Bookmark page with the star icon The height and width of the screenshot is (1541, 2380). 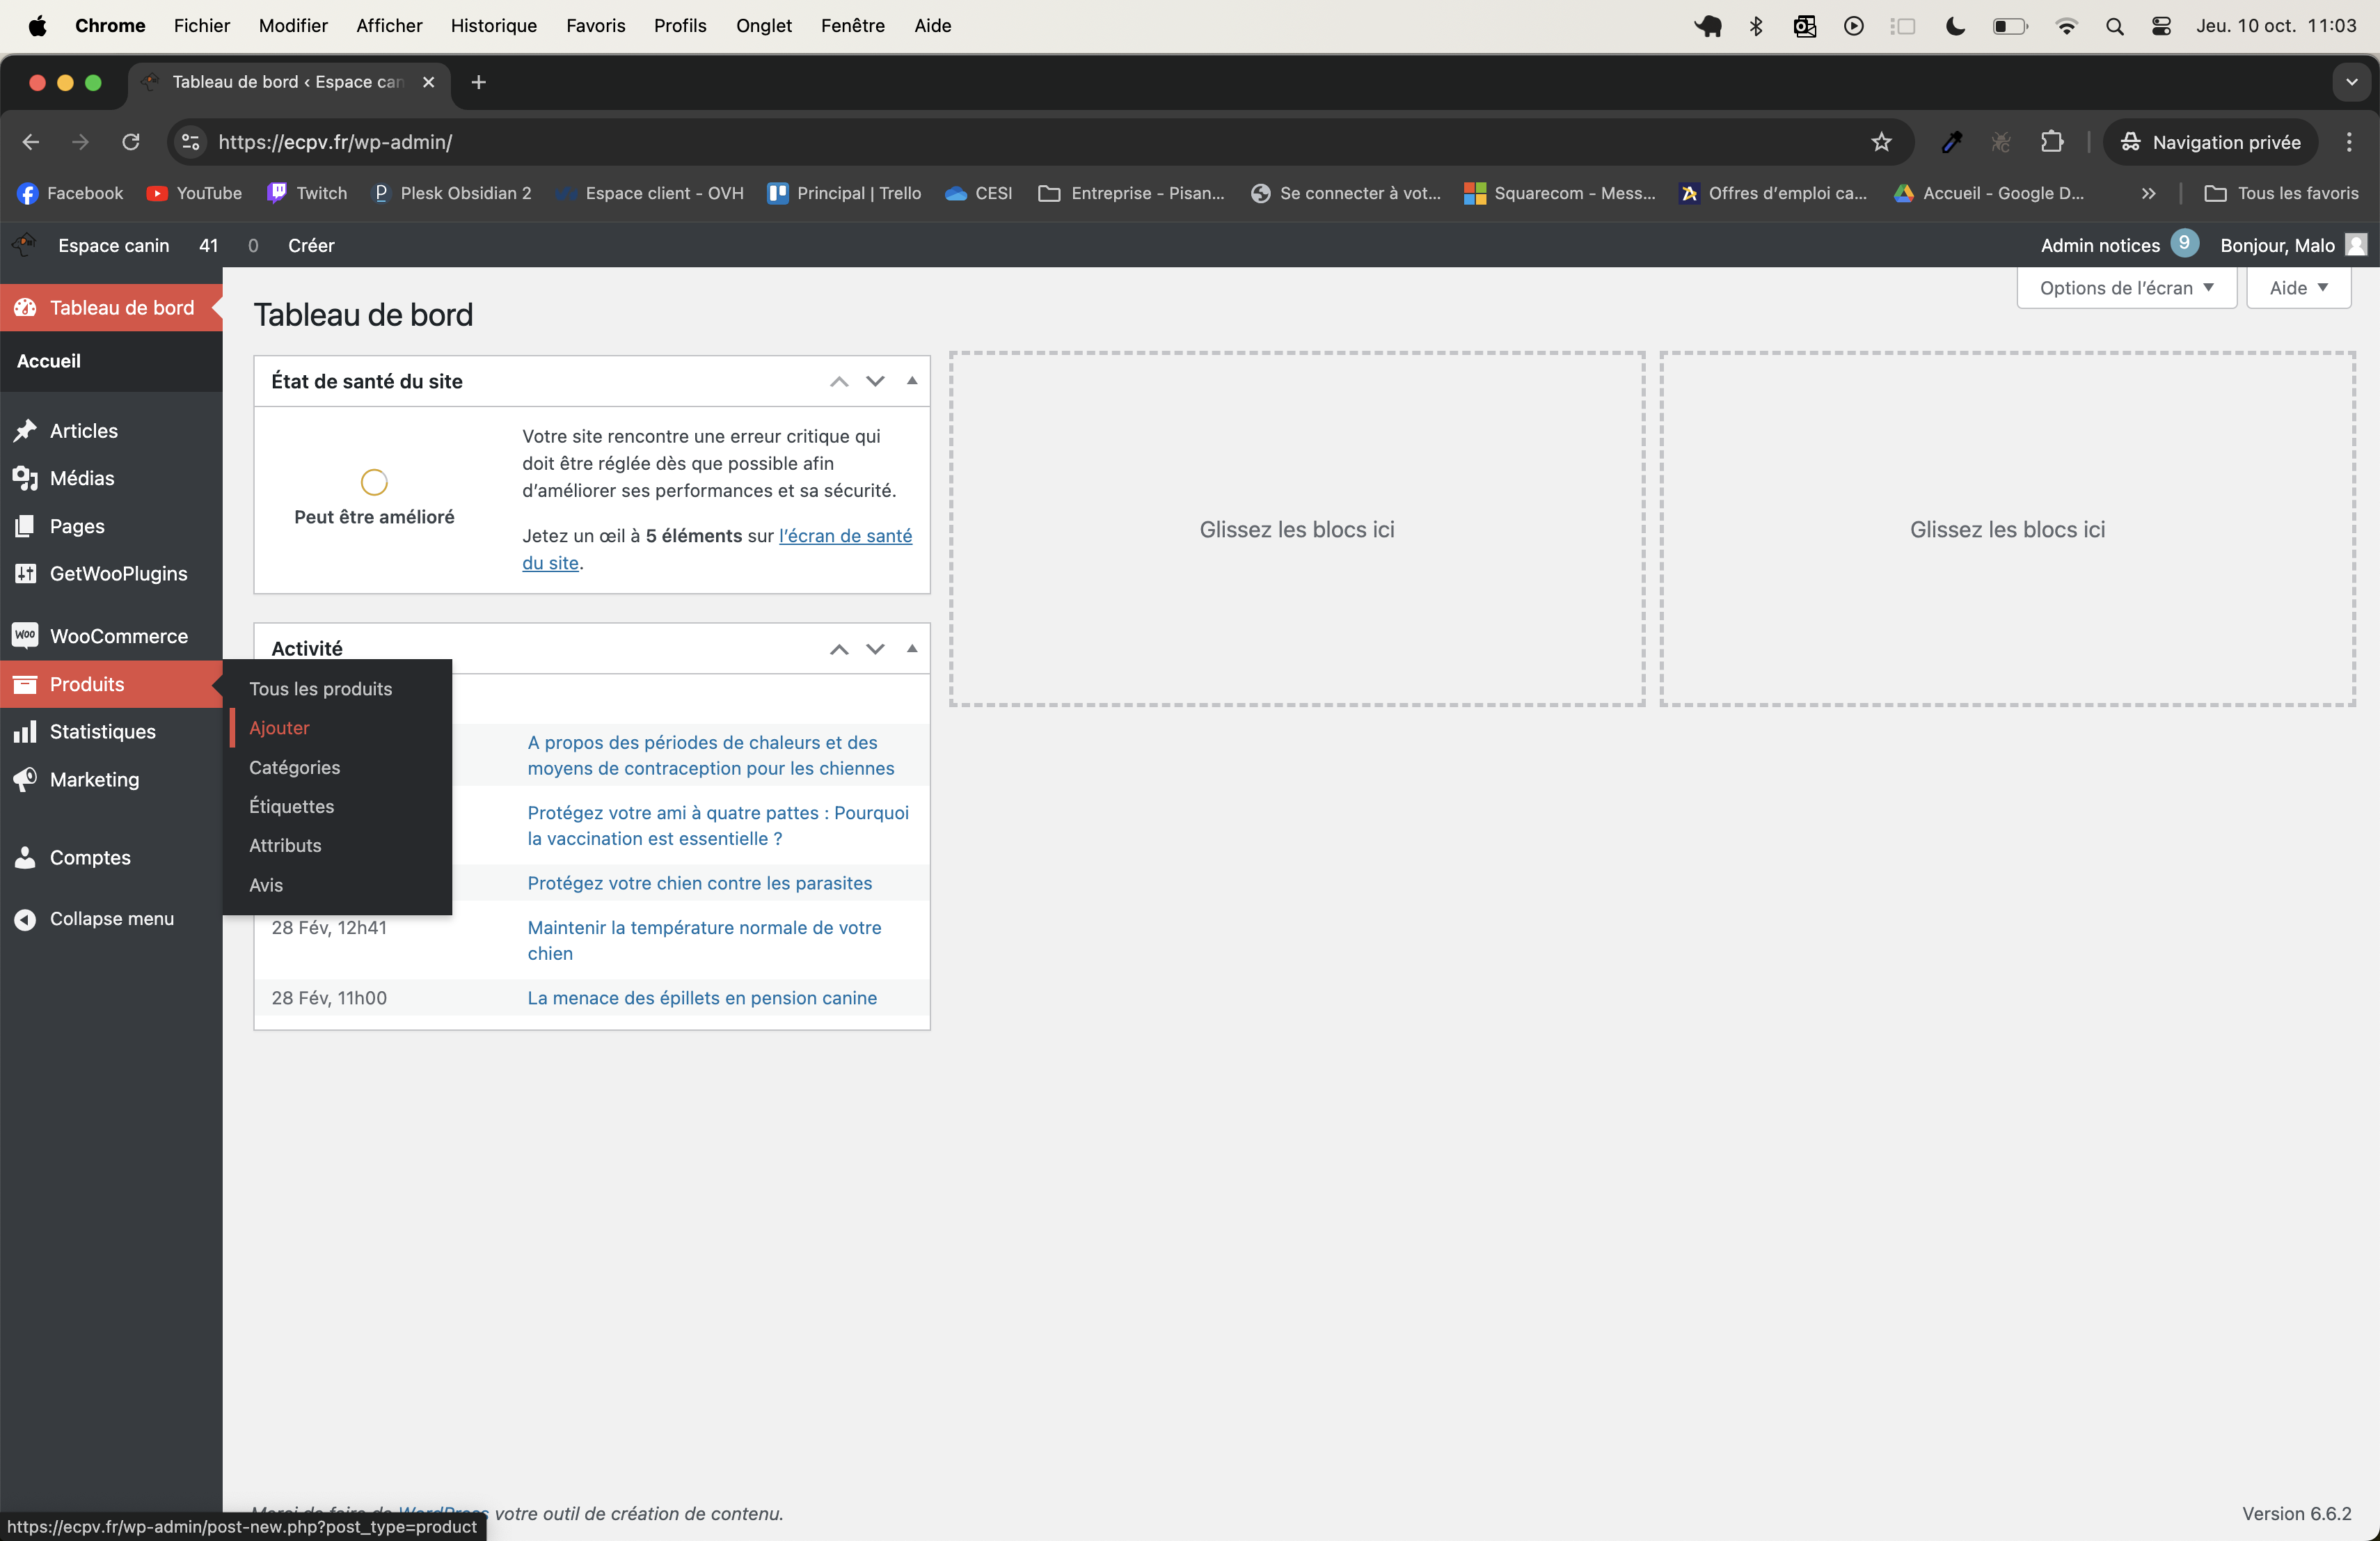coord(1881,142)
